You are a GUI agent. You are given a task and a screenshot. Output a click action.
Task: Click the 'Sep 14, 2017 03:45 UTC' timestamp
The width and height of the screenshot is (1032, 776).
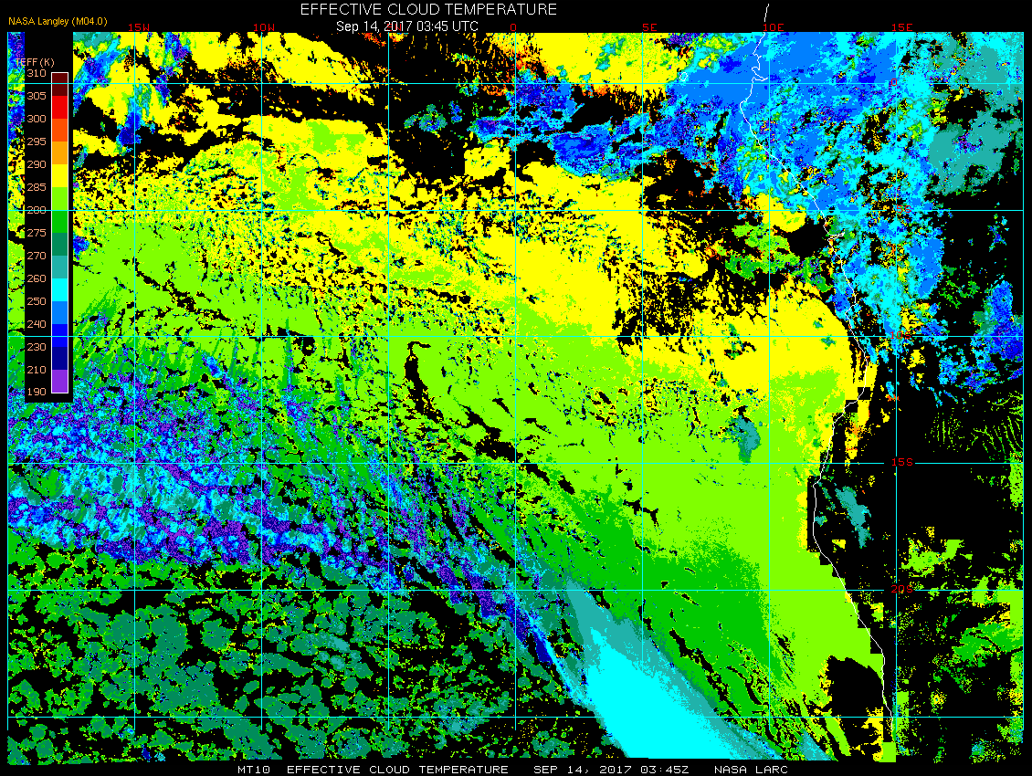point(406,26)
